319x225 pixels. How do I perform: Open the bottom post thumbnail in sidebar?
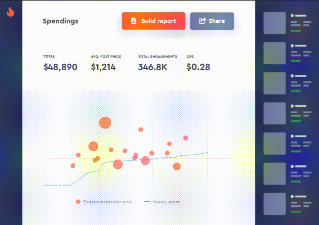[275, 204]
